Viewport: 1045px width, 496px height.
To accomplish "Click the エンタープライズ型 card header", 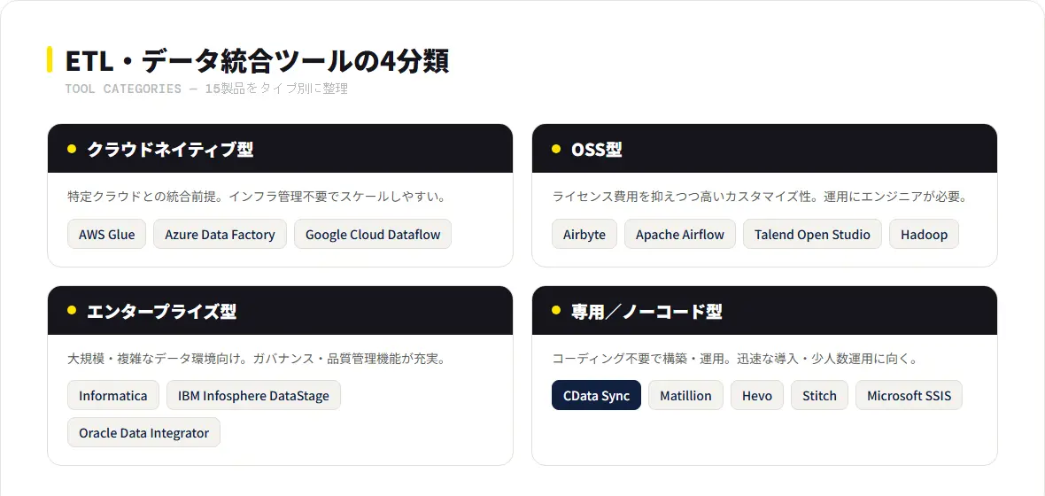I will pyautogui.click(x=280, y=311).
